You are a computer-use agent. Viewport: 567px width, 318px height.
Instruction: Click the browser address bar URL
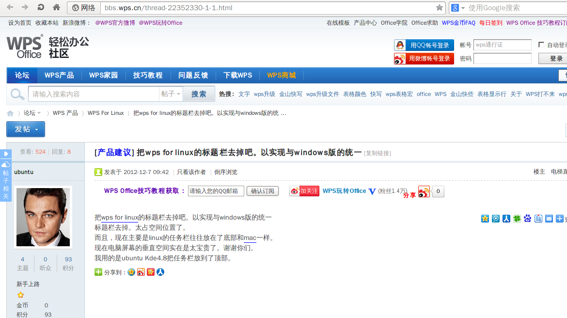169,8
